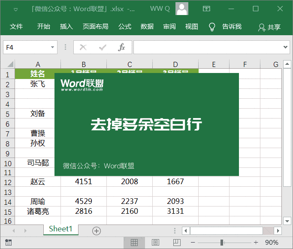
Task: Add a new sheet with the plus icon
Action: (97, 231)
